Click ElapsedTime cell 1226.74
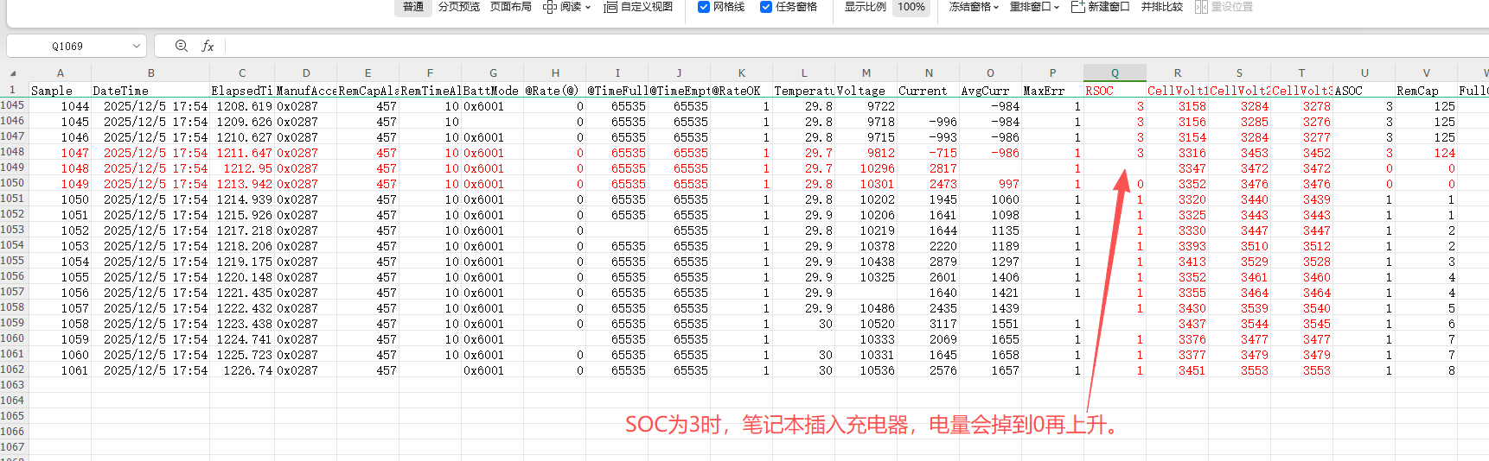 click(x=242, y=370)
